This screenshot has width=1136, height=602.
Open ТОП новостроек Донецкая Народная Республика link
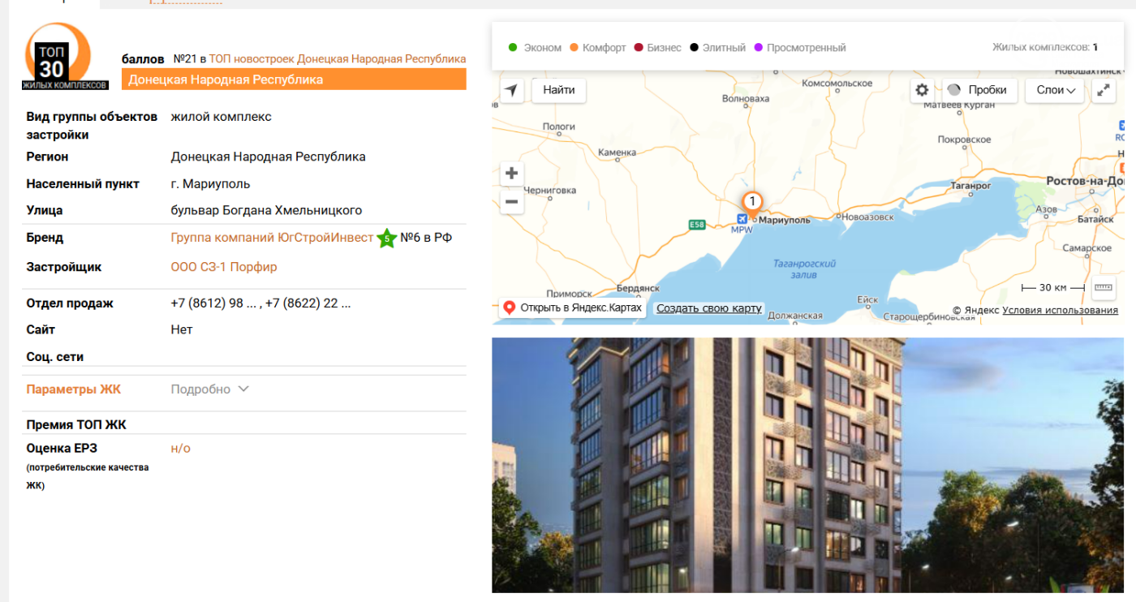(x=337, y=59)
